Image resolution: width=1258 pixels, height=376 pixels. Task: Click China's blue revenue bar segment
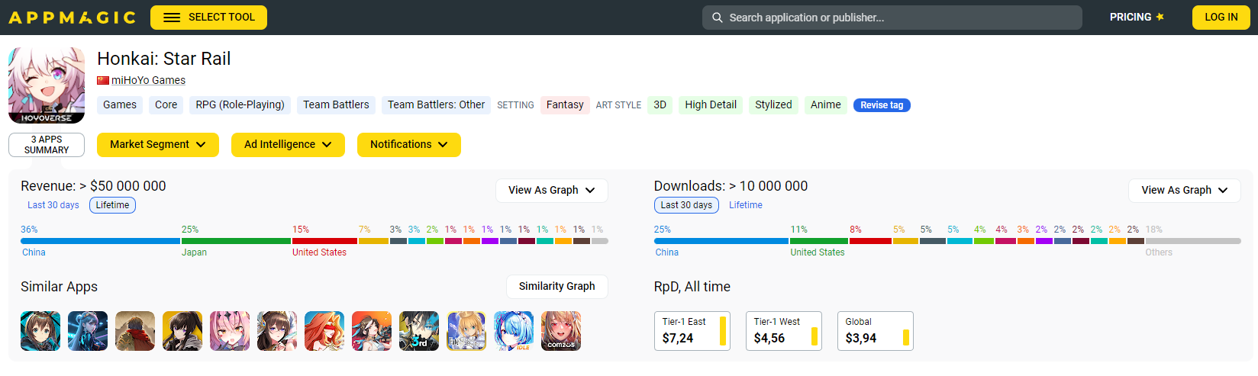[x=100, y=241]
